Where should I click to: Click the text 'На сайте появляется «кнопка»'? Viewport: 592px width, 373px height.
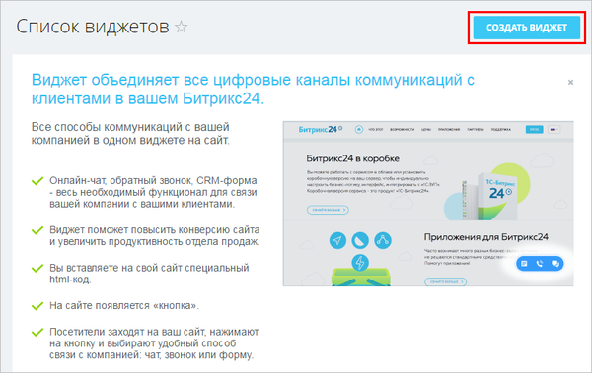(x=124, y=305)
